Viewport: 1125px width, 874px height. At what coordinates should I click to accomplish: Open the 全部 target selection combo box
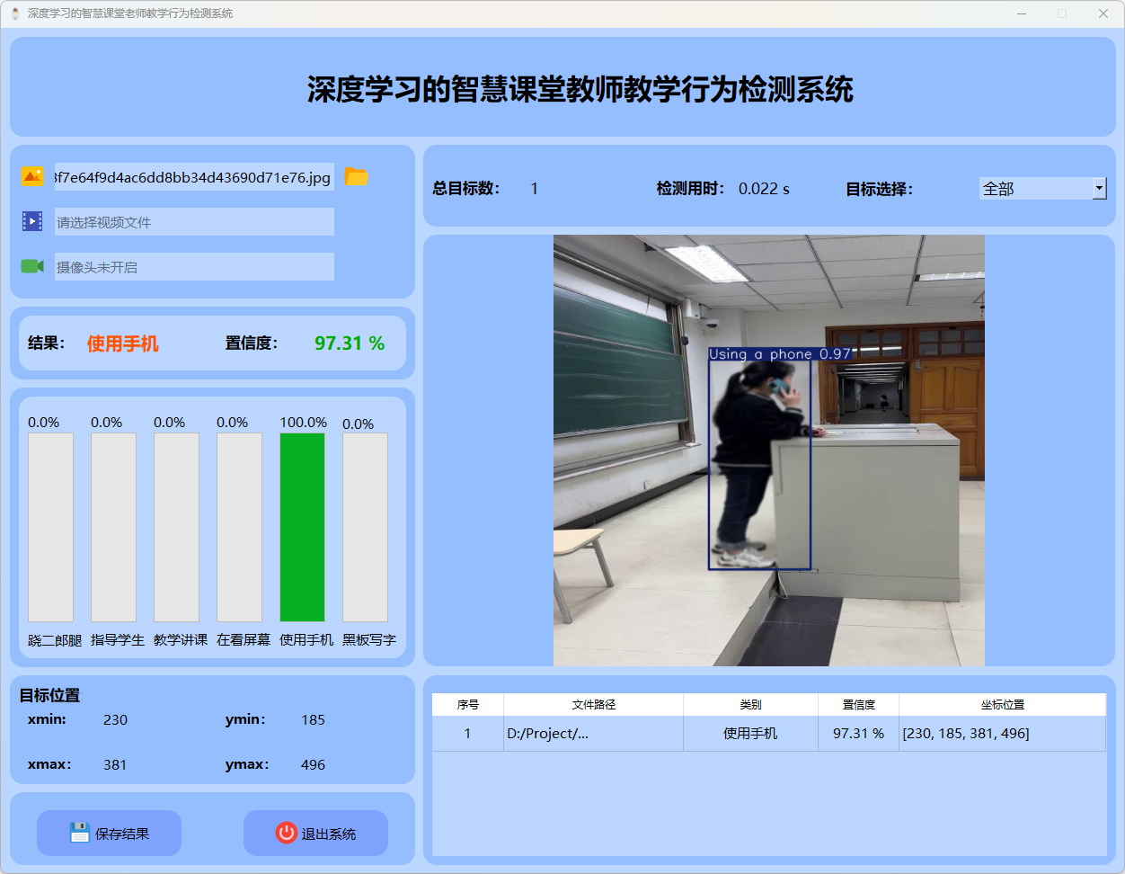coord(1035,188)
